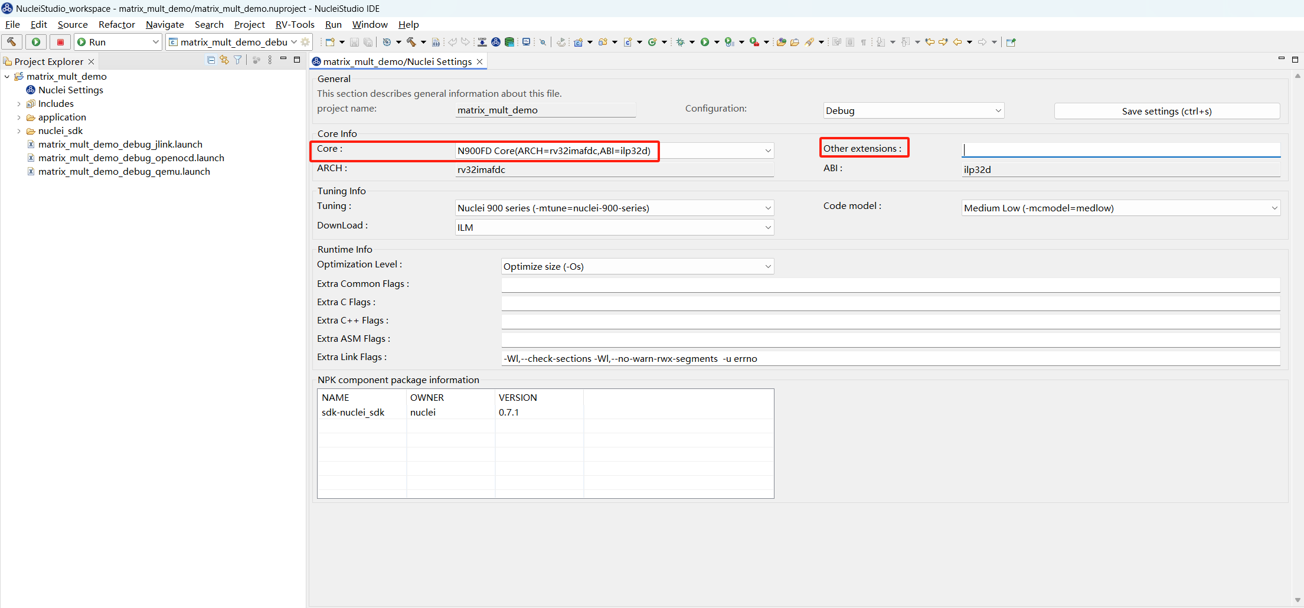Image resolution: width=1304 pixels, height=608 pixels.
Task: Select the matrix_mult_demo/Nuclei Settings editor tab
Action: pos(397,61)
